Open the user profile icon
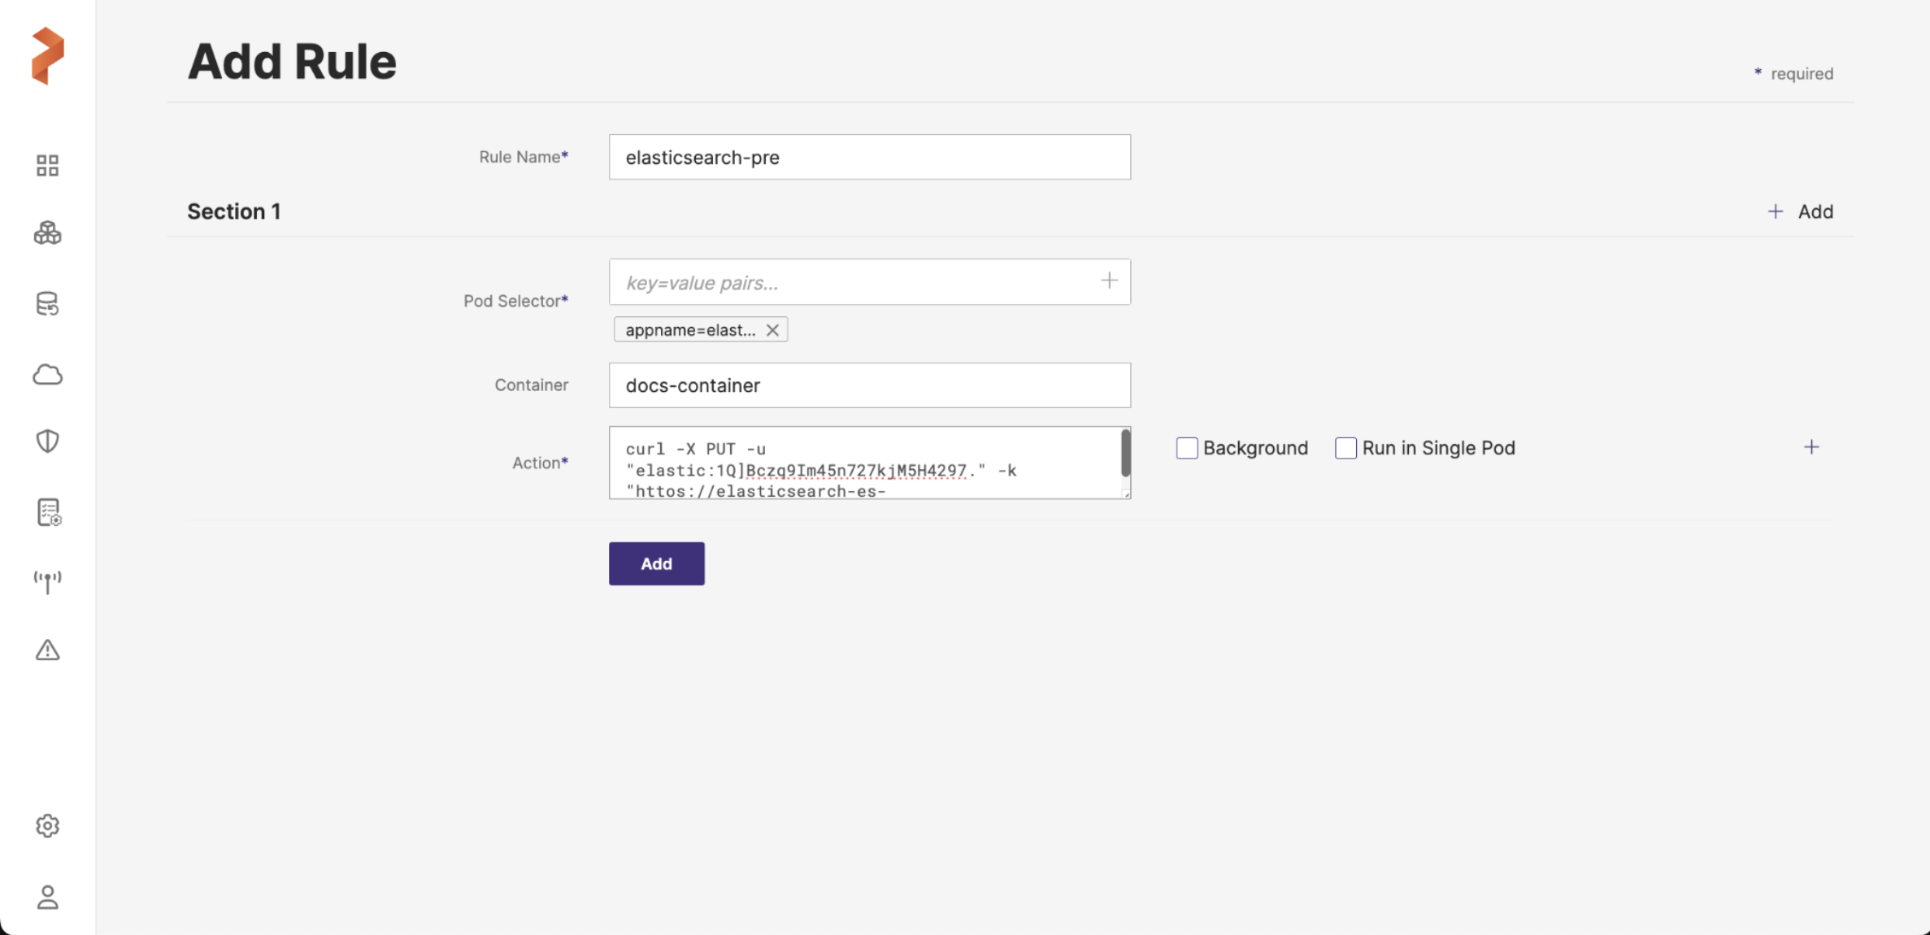Screen dimensions: 1930x935 [47, 898]
